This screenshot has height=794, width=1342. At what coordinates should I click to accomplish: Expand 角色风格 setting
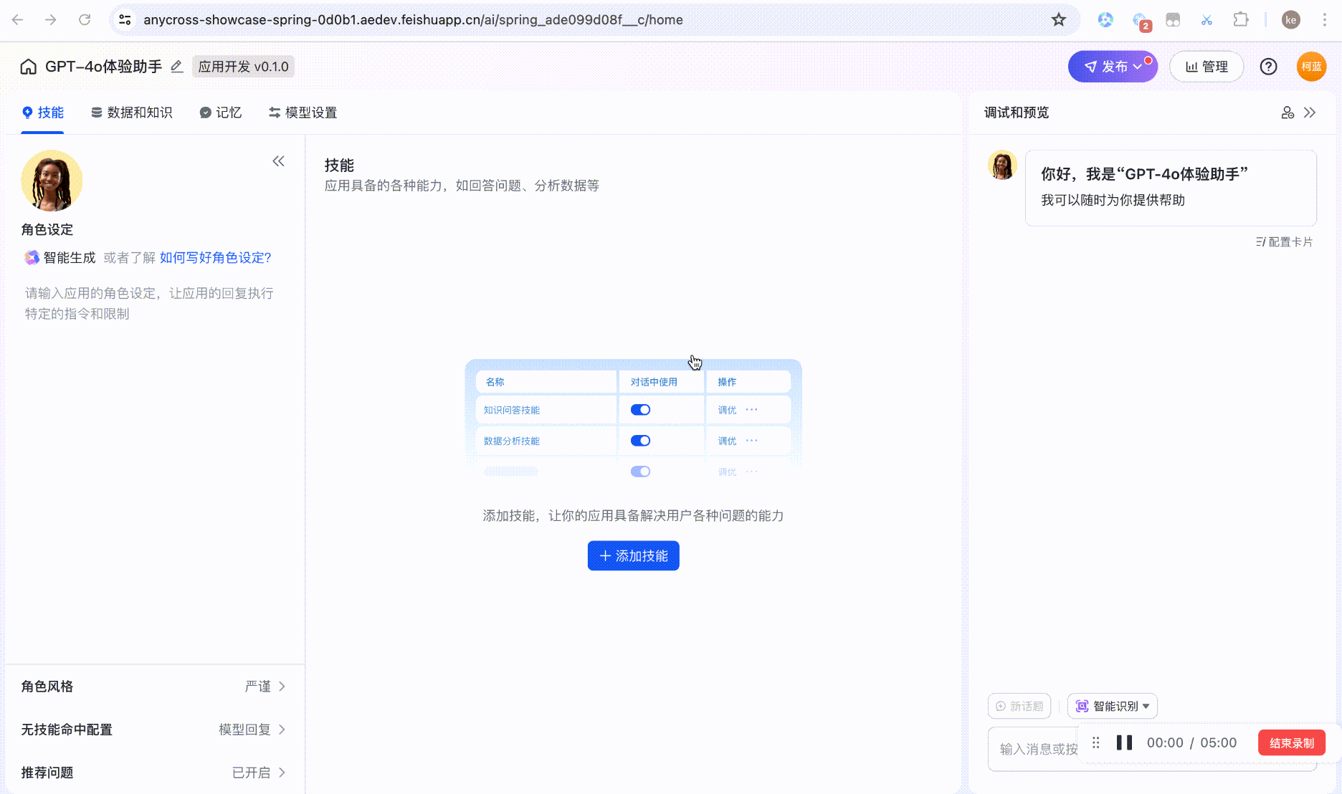pyautogui.click(x=155, y=687)
